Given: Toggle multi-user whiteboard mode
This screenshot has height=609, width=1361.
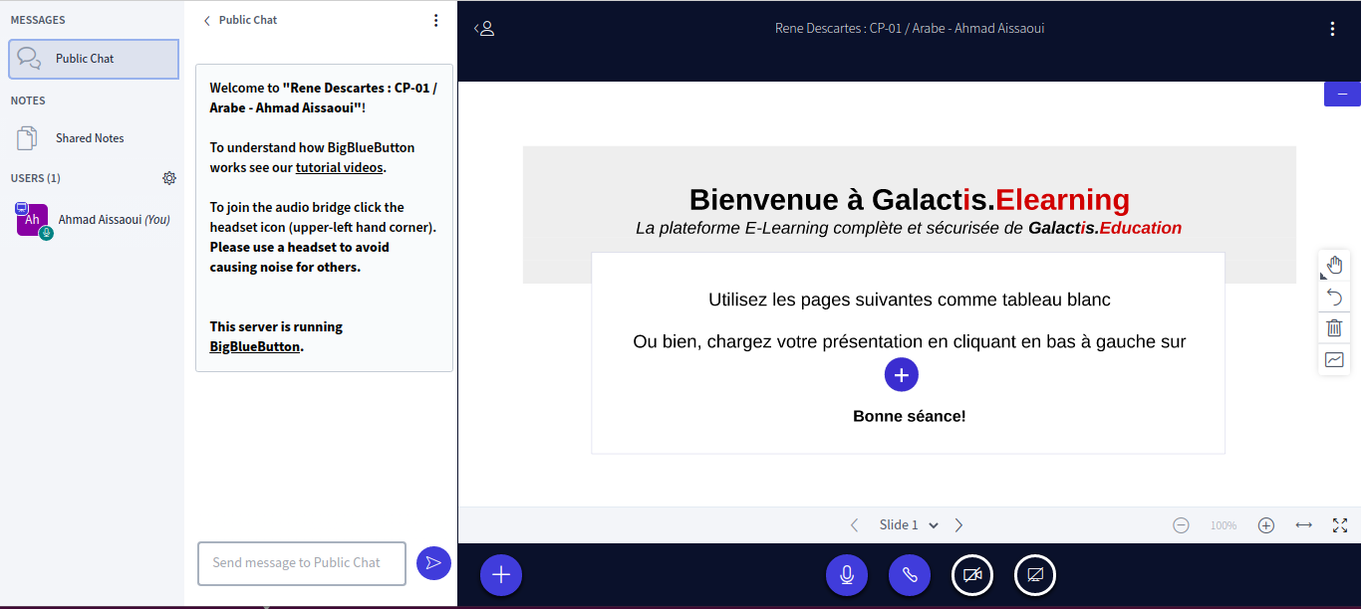Looking at the screenshot, I should click(1334, 359).
